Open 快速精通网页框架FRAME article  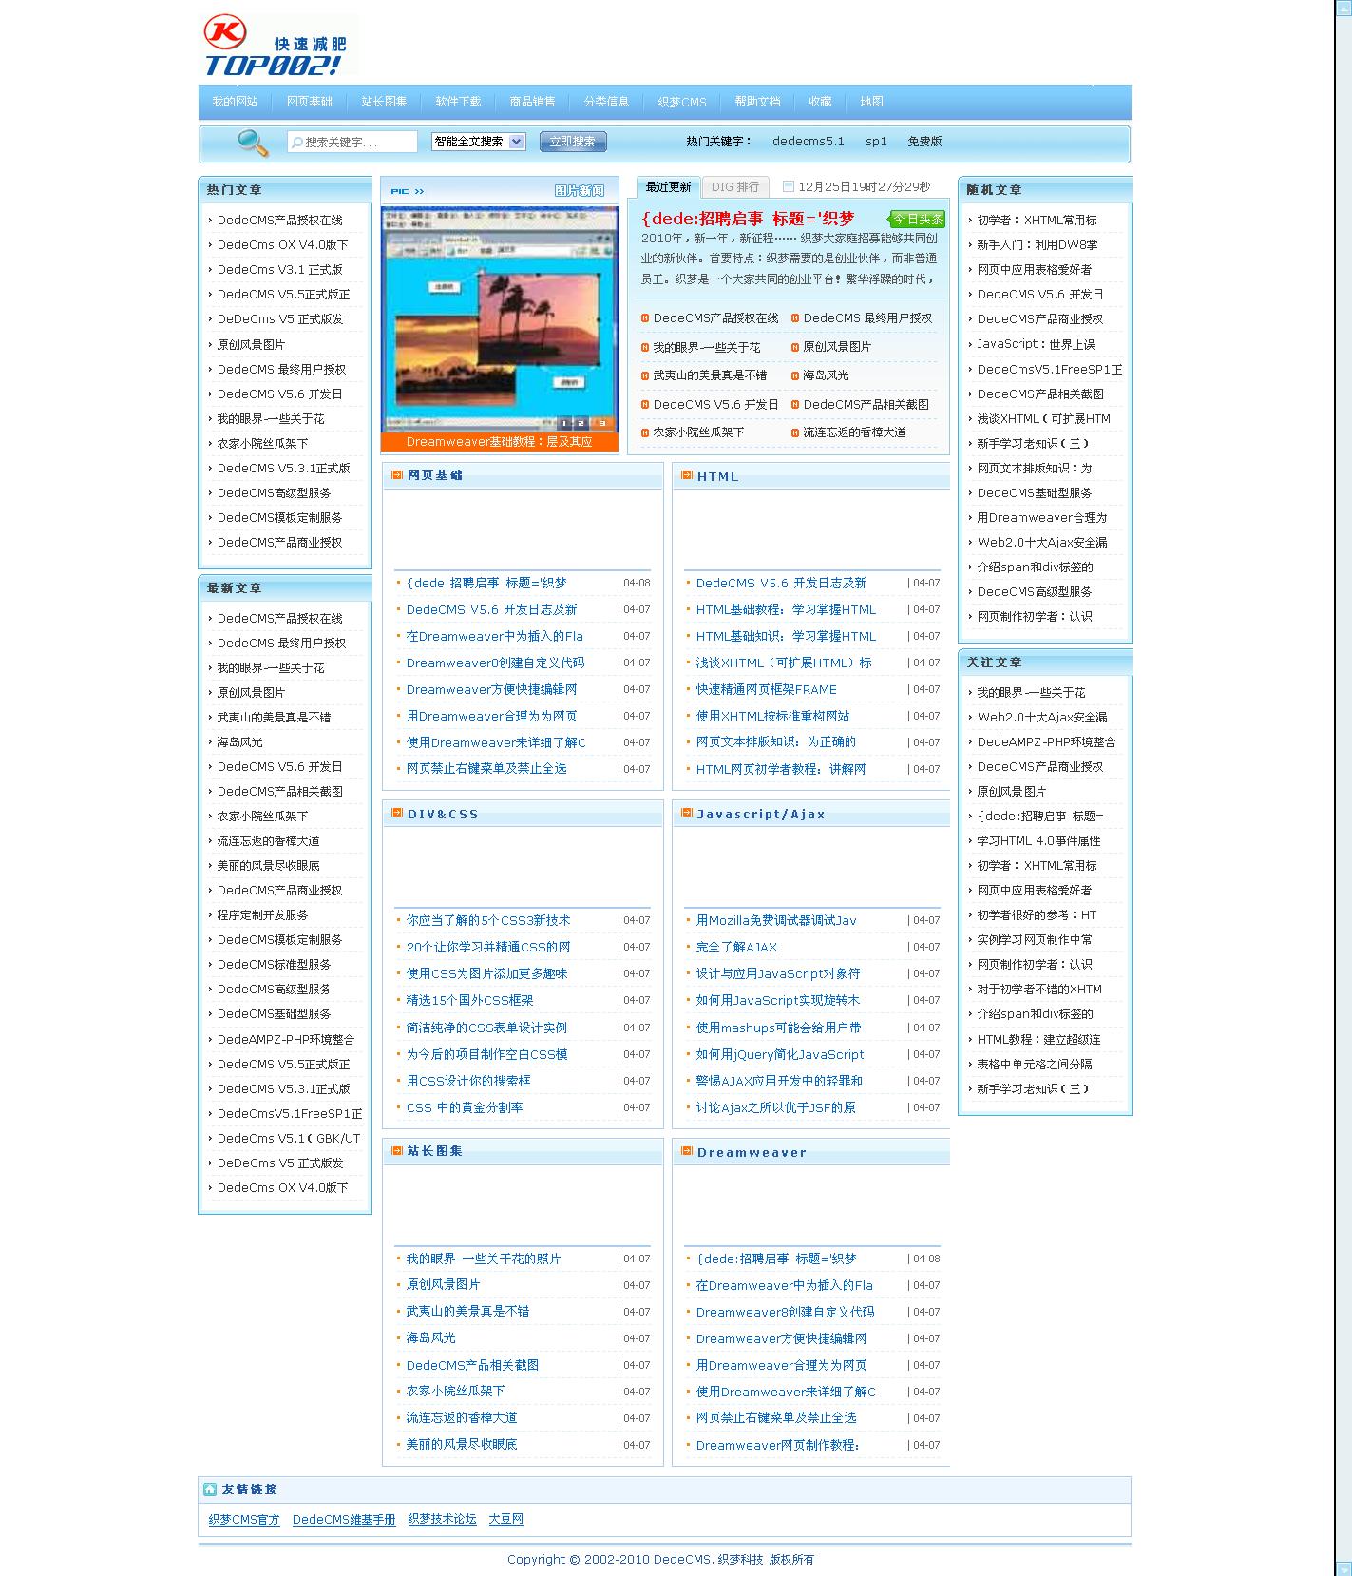(766, 690)
